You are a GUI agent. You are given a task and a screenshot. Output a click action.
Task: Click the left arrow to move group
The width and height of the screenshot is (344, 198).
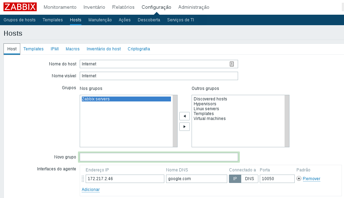pos(184,116)
